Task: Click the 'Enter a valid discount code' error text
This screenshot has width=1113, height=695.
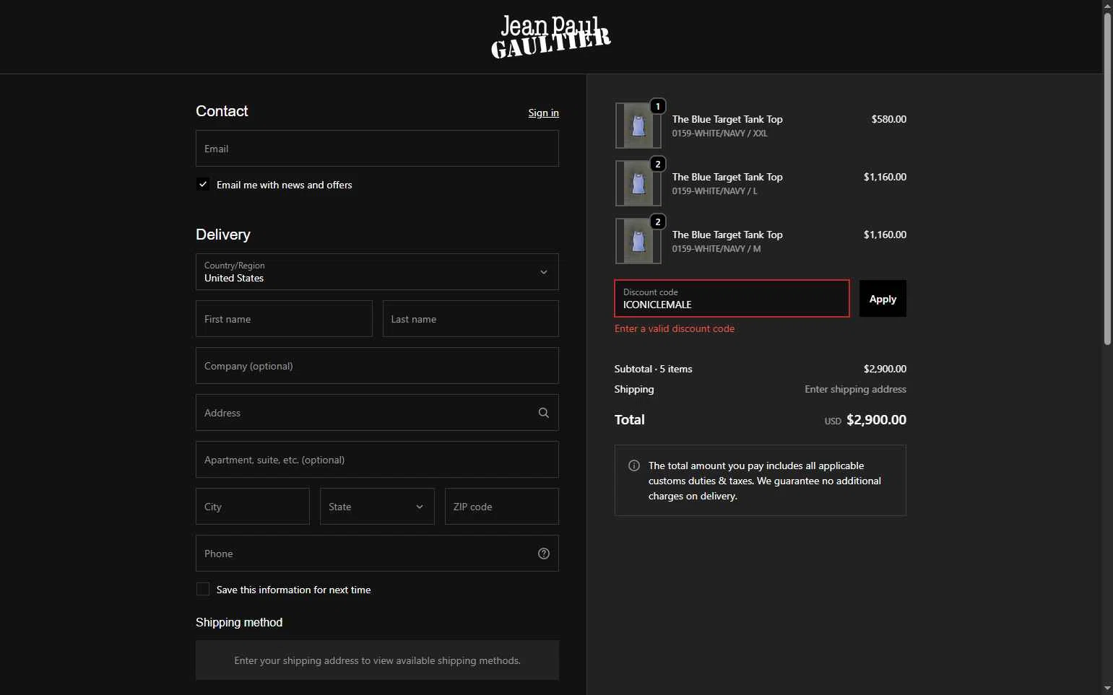Action: [675, 328]
